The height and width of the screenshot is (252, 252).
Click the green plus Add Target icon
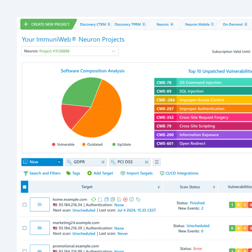[x=89, y=173]
